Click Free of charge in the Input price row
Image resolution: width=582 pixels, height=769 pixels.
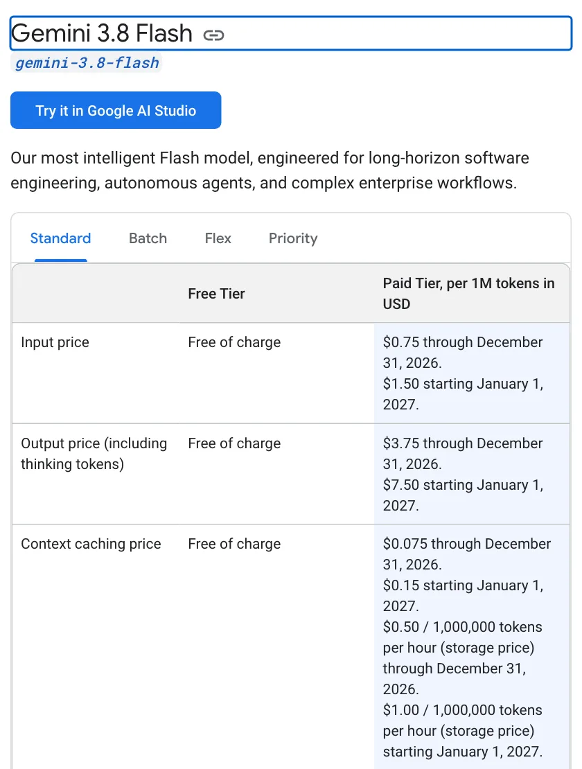click(x=234, y=342)
